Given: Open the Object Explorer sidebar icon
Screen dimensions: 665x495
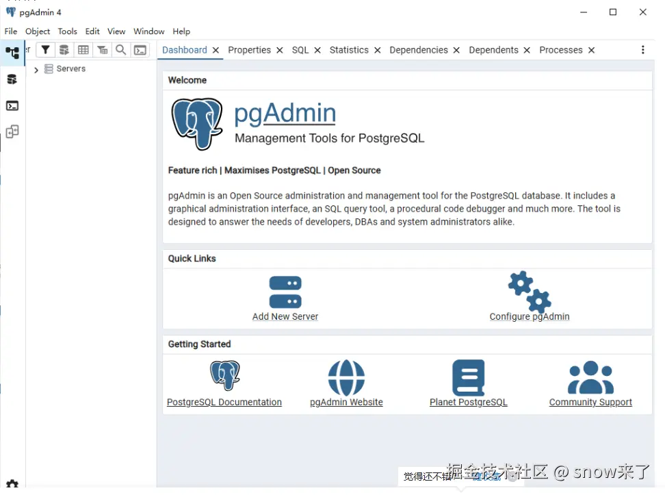Looking at the screenshot, I should pyautogui.click(x=12, y=53).
